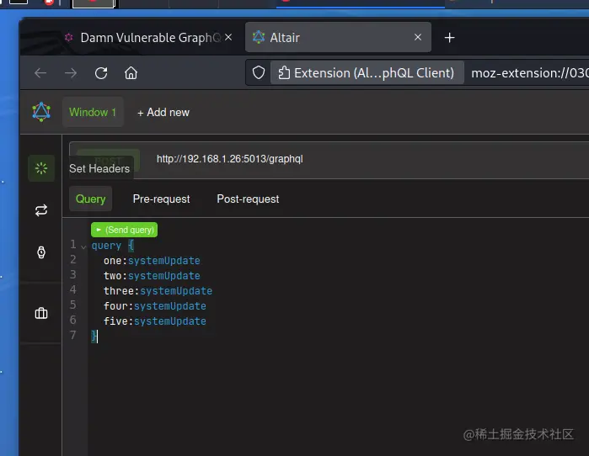Close the Damn Vulnerable GraphQL tab

228,37
